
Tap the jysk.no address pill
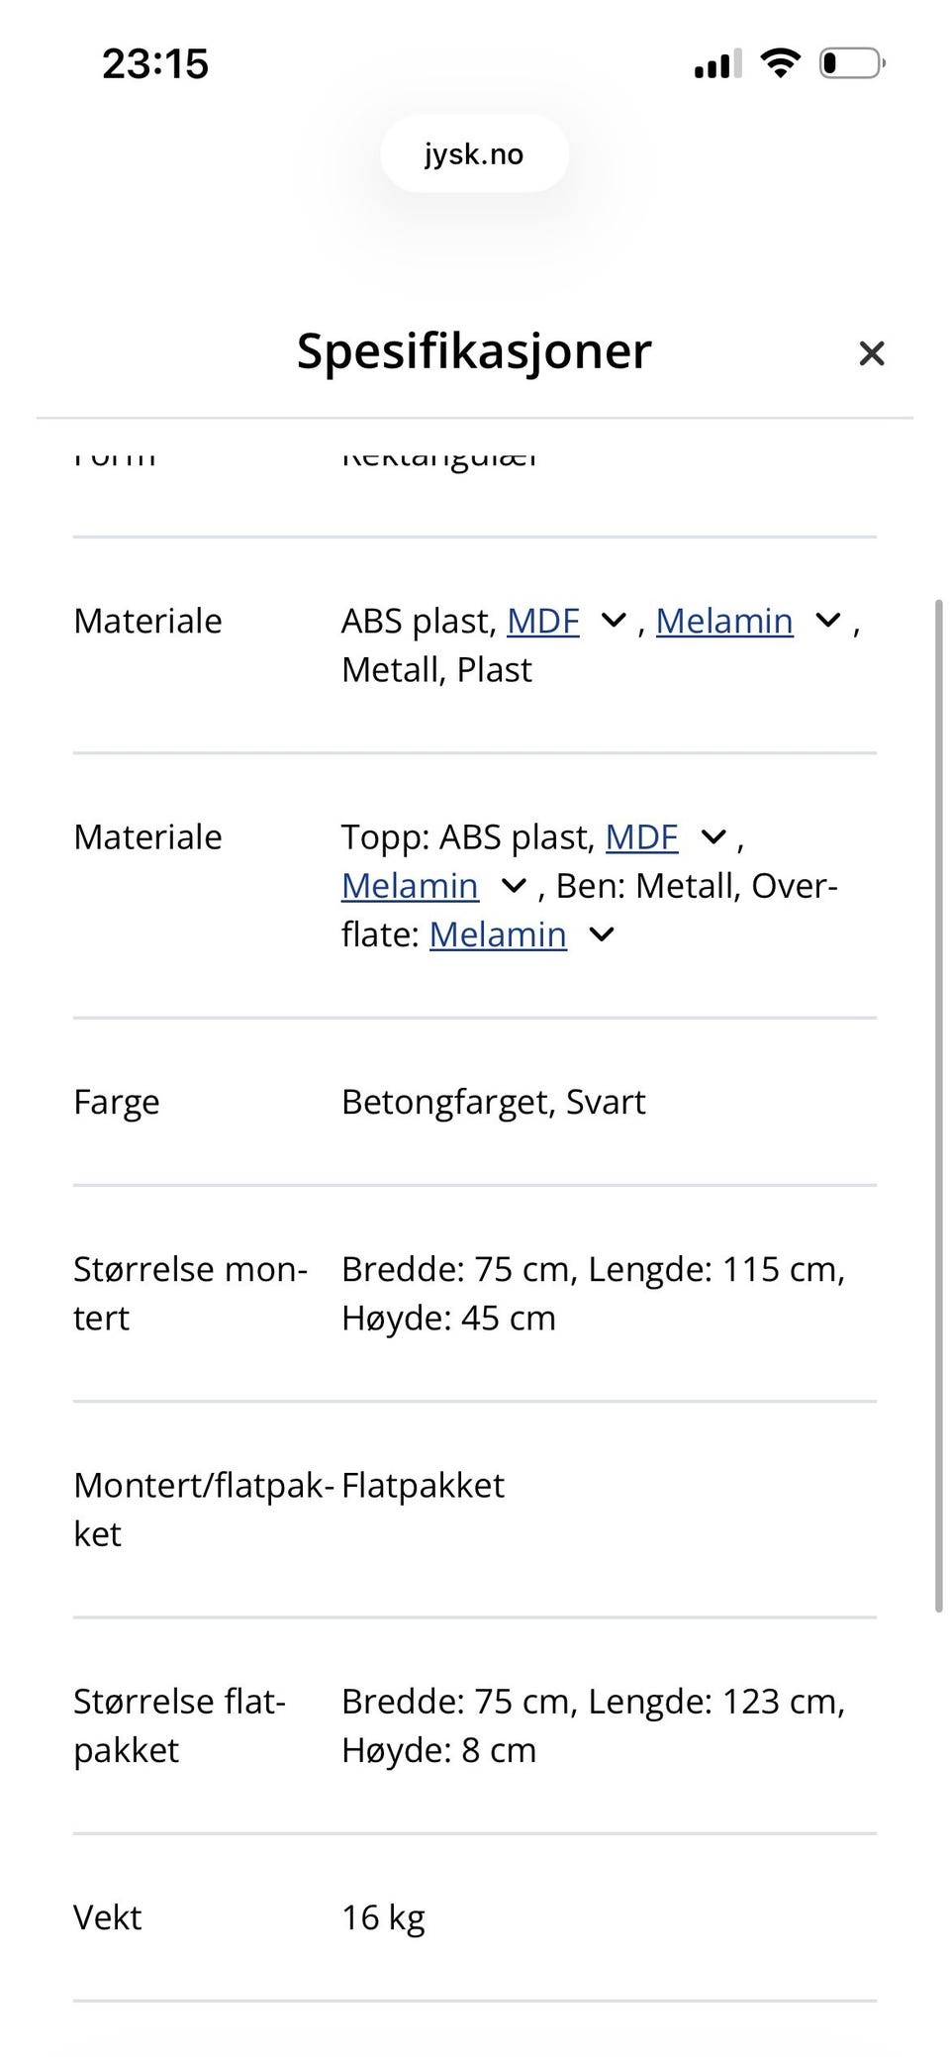tap(475, 153)
